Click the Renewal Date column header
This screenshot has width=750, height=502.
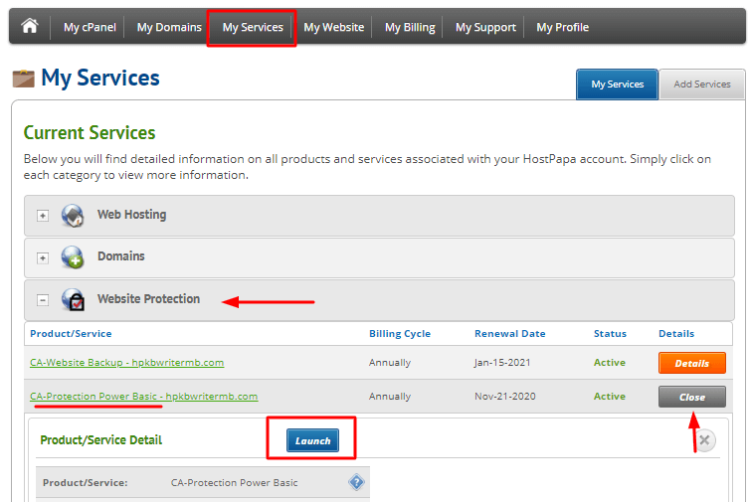510,334
